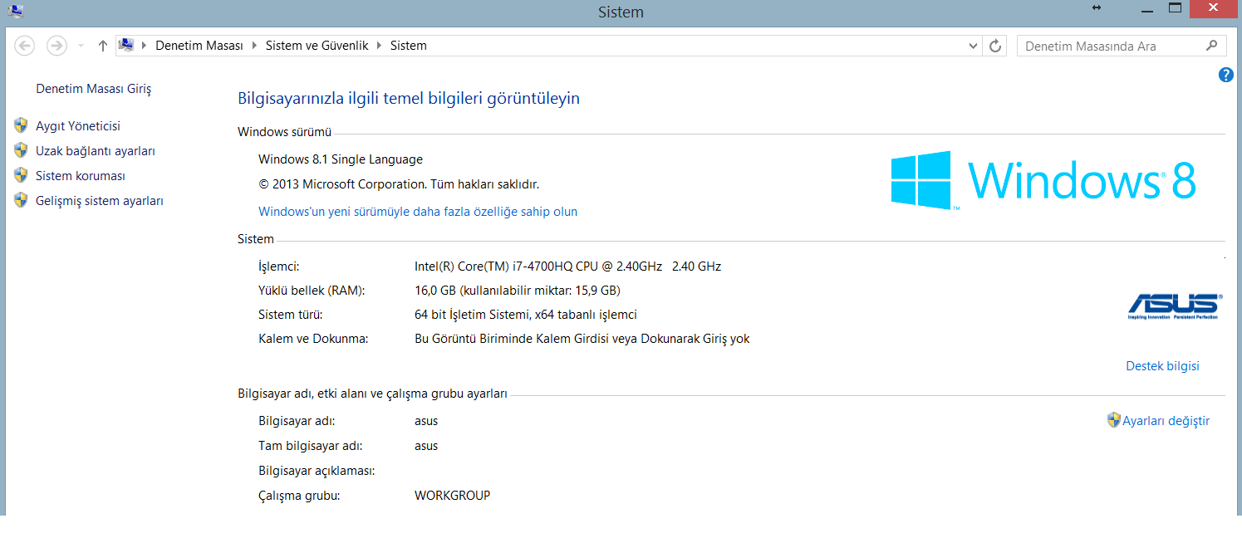Click the shield icon beside Uzak bağlantı ayarları
Screen dimensions: 1242x538
click(x=22, y=150)
